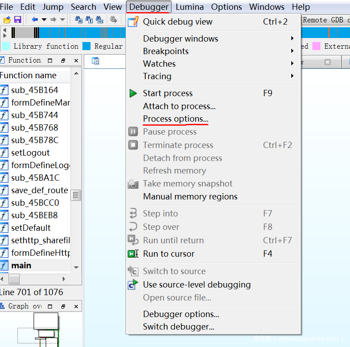The image size is (350, 347).
Task: Click scroll down arrow in Functions list
Action: tap(76, 267)
